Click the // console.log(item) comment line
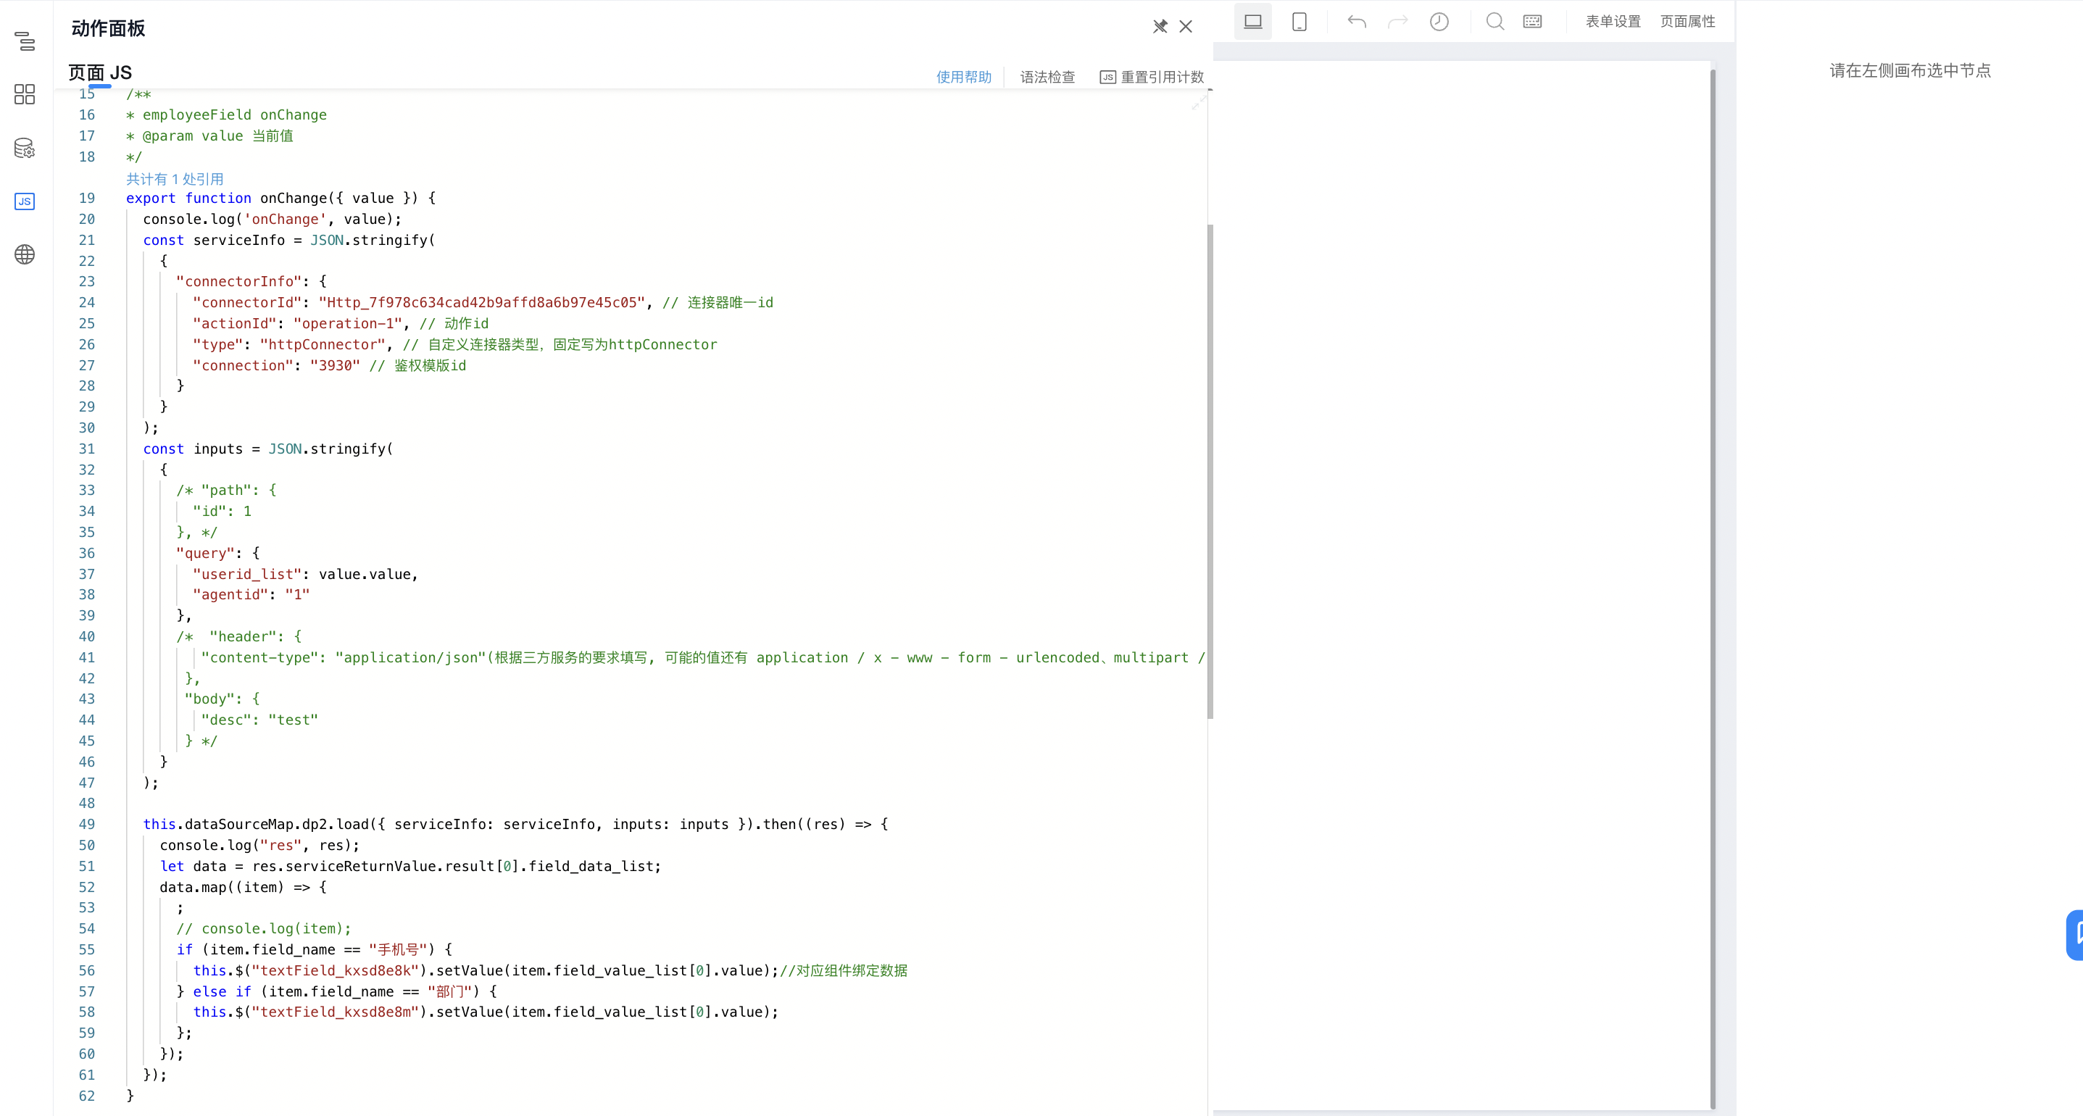The height and width of the screenshot is (1116, 2083). [264, 928]
